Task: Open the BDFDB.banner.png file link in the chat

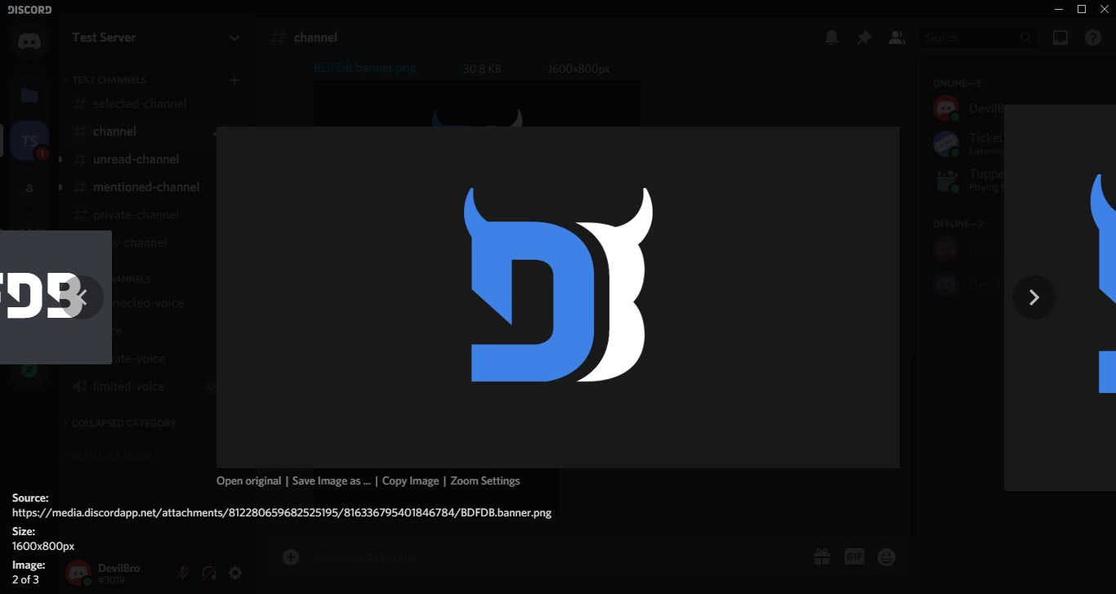Action: [x=365, y=68]
